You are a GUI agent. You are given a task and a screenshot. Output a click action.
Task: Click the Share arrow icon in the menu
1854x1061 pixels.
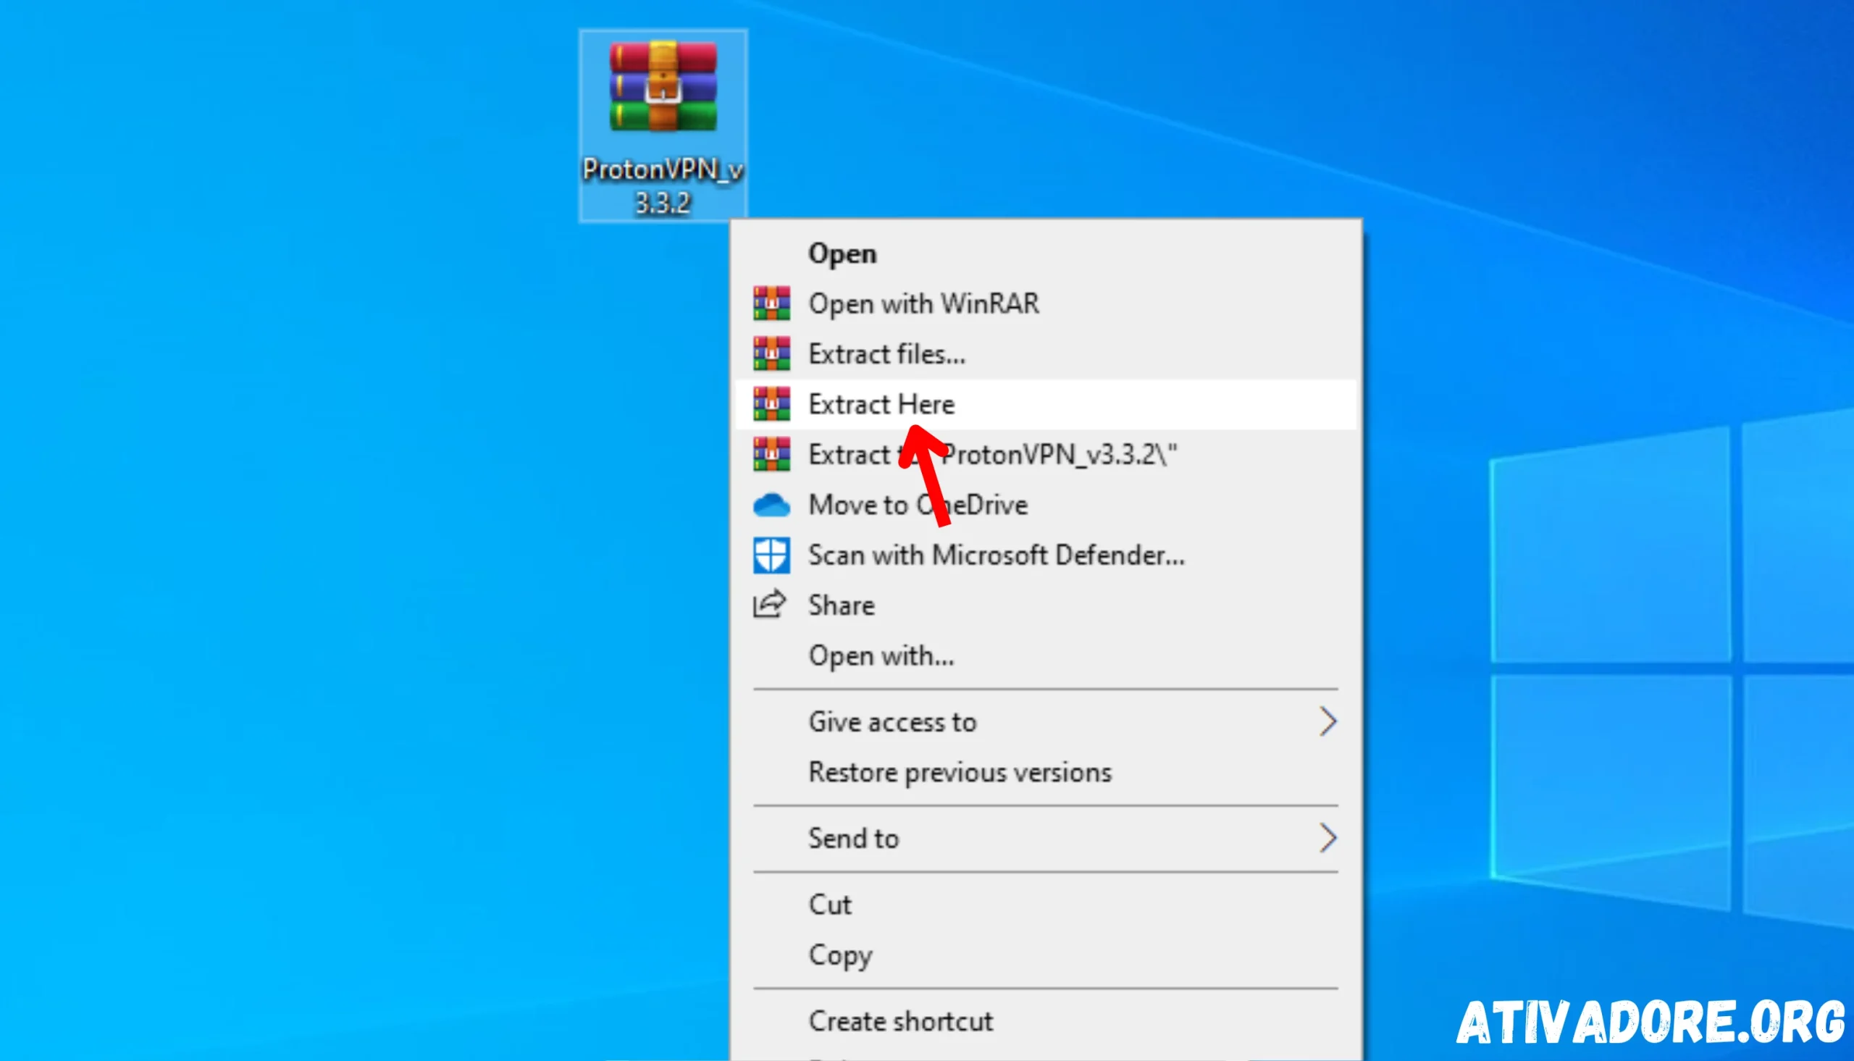[770, 604]
